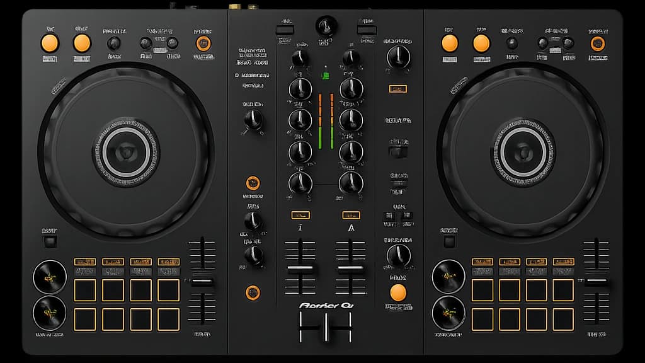Image resolution: width=645 pixels, height=363 pixels.
Task: Click the right deck tempo slider handle
Action: click(596, 282)
